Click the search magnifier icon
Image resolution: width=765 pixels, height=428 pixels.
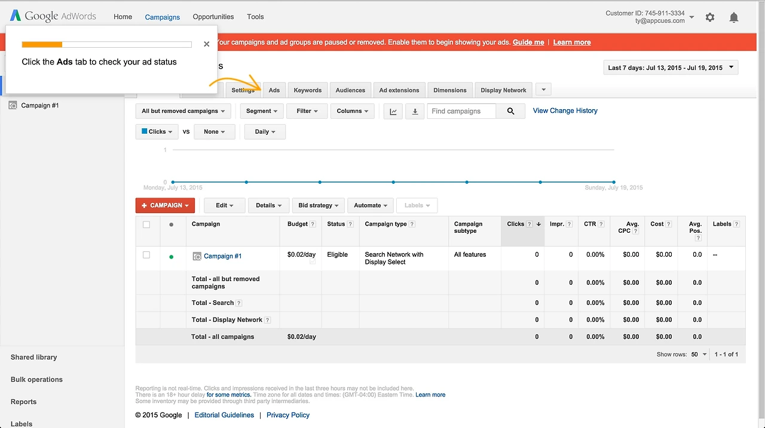click(510, 111)
